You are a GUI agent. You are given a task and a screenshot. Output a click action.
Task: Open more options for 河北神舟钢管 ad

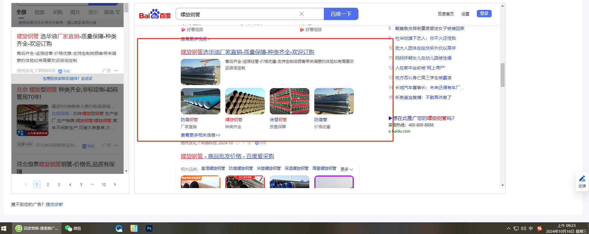pos(116,145)
